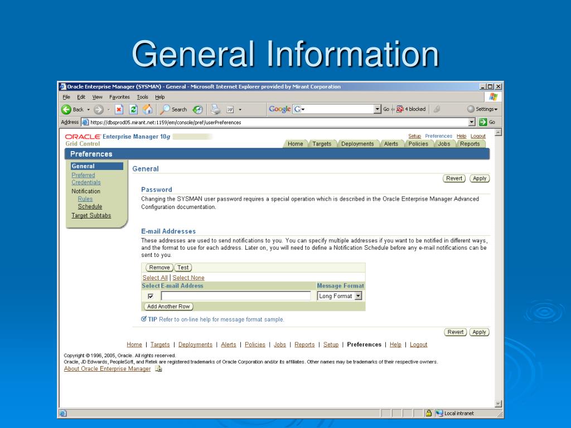
Task: Click the page icon in address bar
Action: click(85, 122)
